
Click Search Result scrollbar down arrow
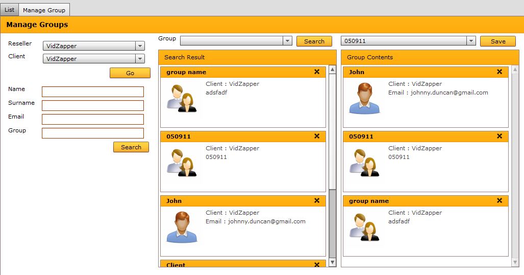(x=333, y=262)
